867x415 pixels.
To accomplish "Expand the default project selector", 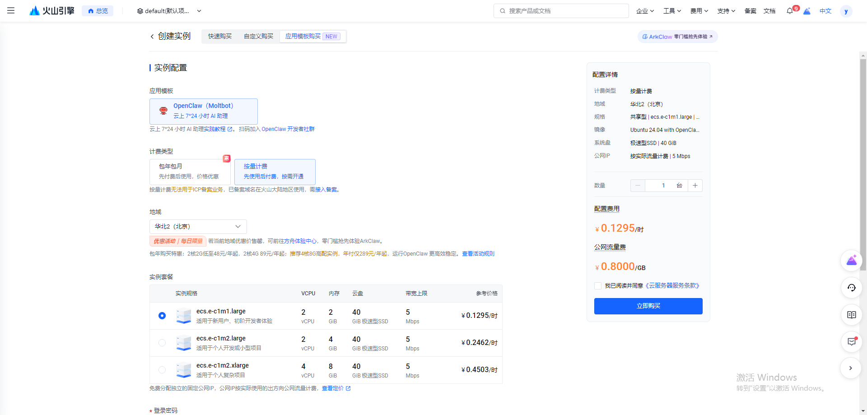I will point(169,11).
